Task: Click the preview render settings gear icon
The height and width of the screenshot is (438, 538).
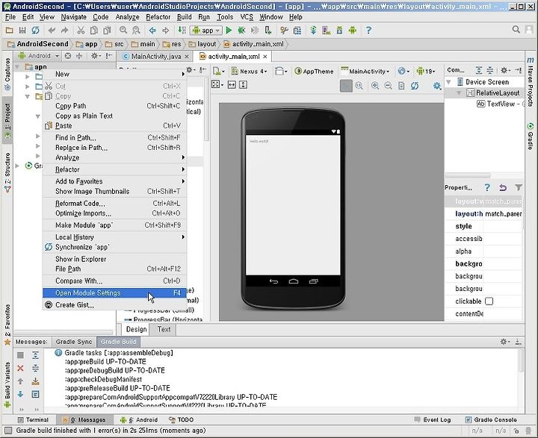Action: click(437, 86)
